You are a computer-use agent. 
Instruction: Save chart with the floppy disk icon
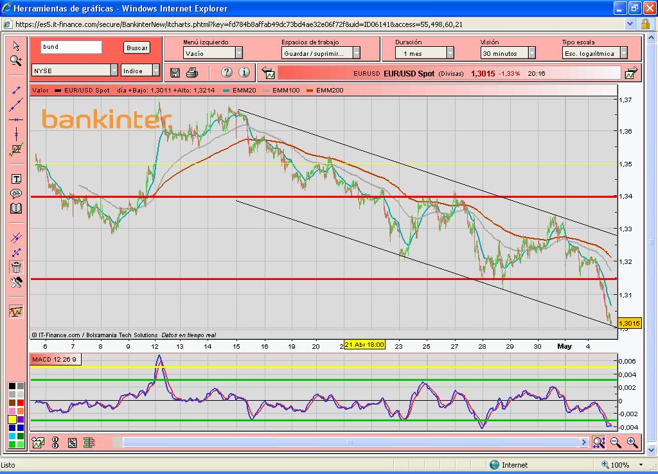click(x=175, y=72)
